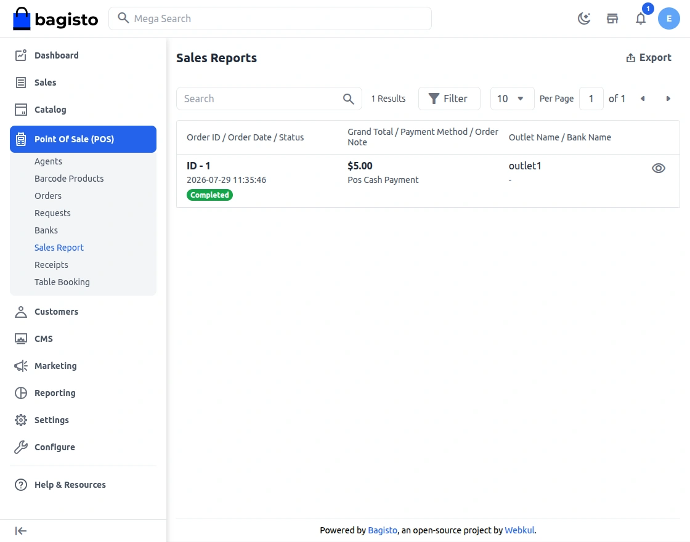
Task: View order ID - 1 with eye icon
Action: [659, 168]
